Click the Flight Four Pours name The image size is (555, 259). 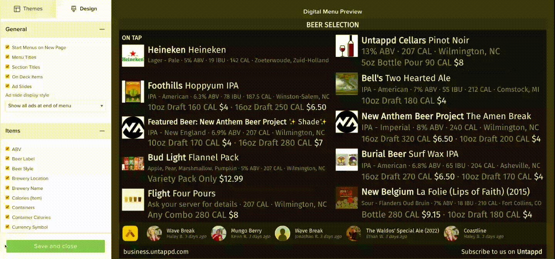click(x=182, y=193)
